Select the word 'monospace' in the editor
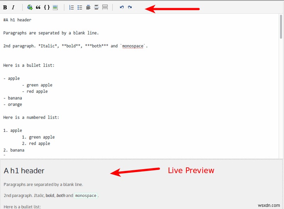The height and width of the screenshot is (209, 284). (133, 46)
